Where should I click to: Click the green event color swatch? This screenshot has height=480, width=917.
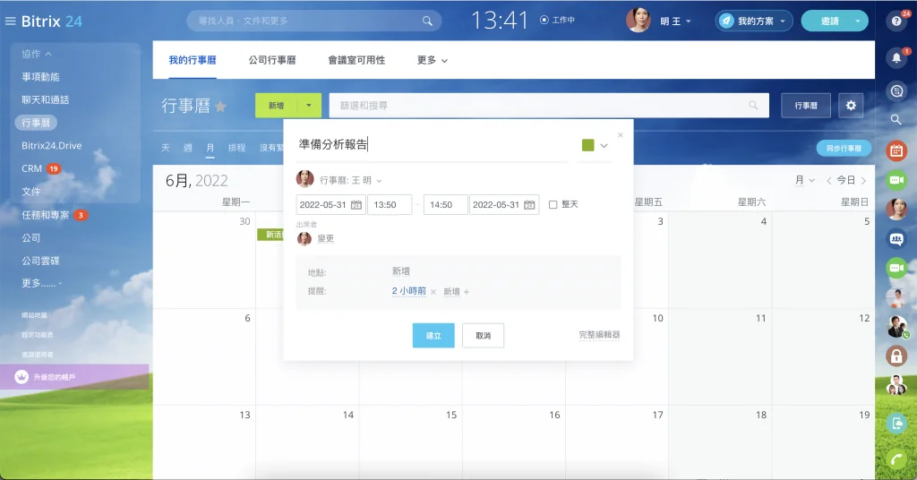coord(588,145)
